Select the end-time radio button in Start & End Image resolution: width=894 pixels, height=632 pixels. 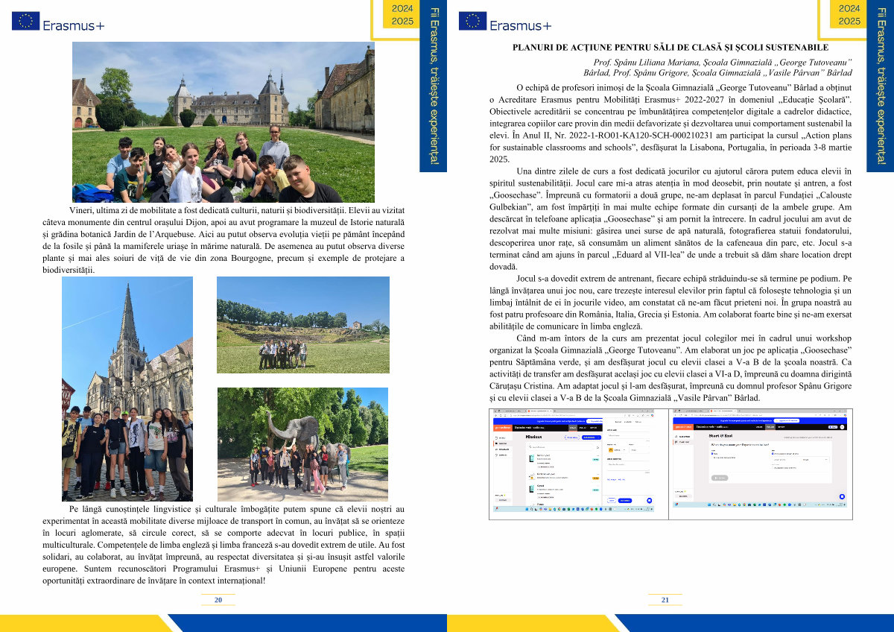coord(773,452)
